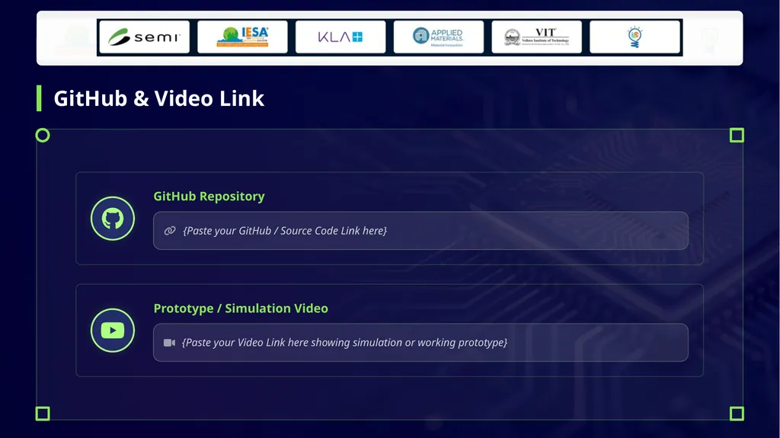The image size is (780, 438).
Task: Click the KLA logo
Action: click(340, 37)
